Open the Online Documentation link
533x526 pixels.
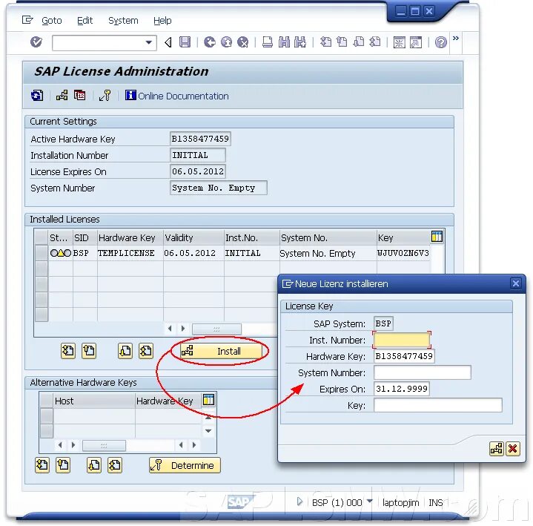pos(176,96)
